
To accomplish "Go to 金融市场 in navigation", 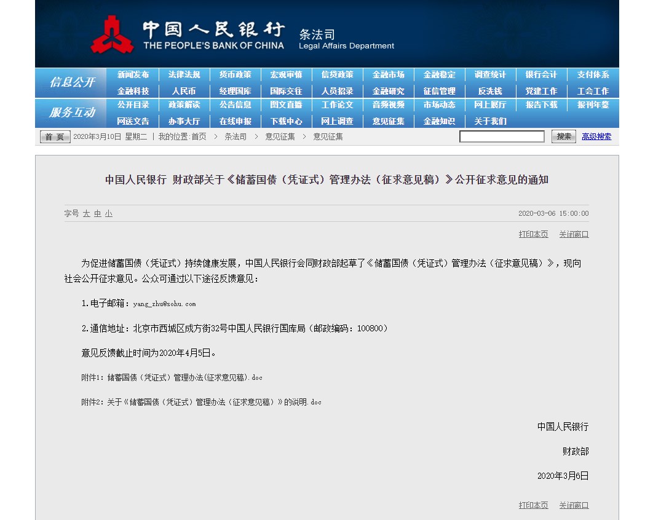I will pyautogui.click(x=388, y=75).
